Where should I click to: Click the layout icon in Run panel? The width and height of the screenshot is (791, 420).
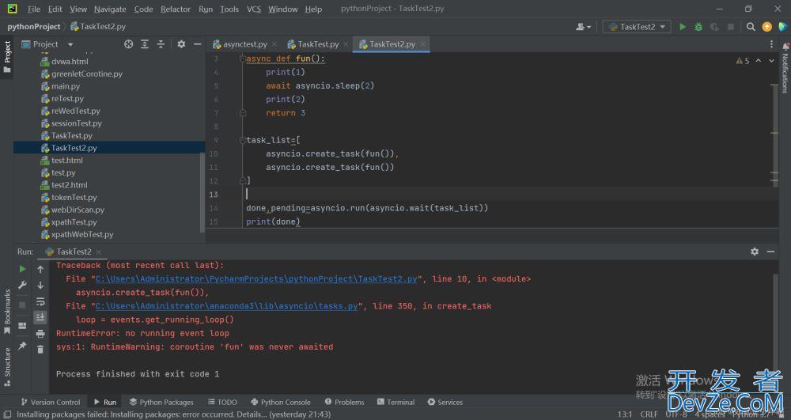tap(22, 326)
